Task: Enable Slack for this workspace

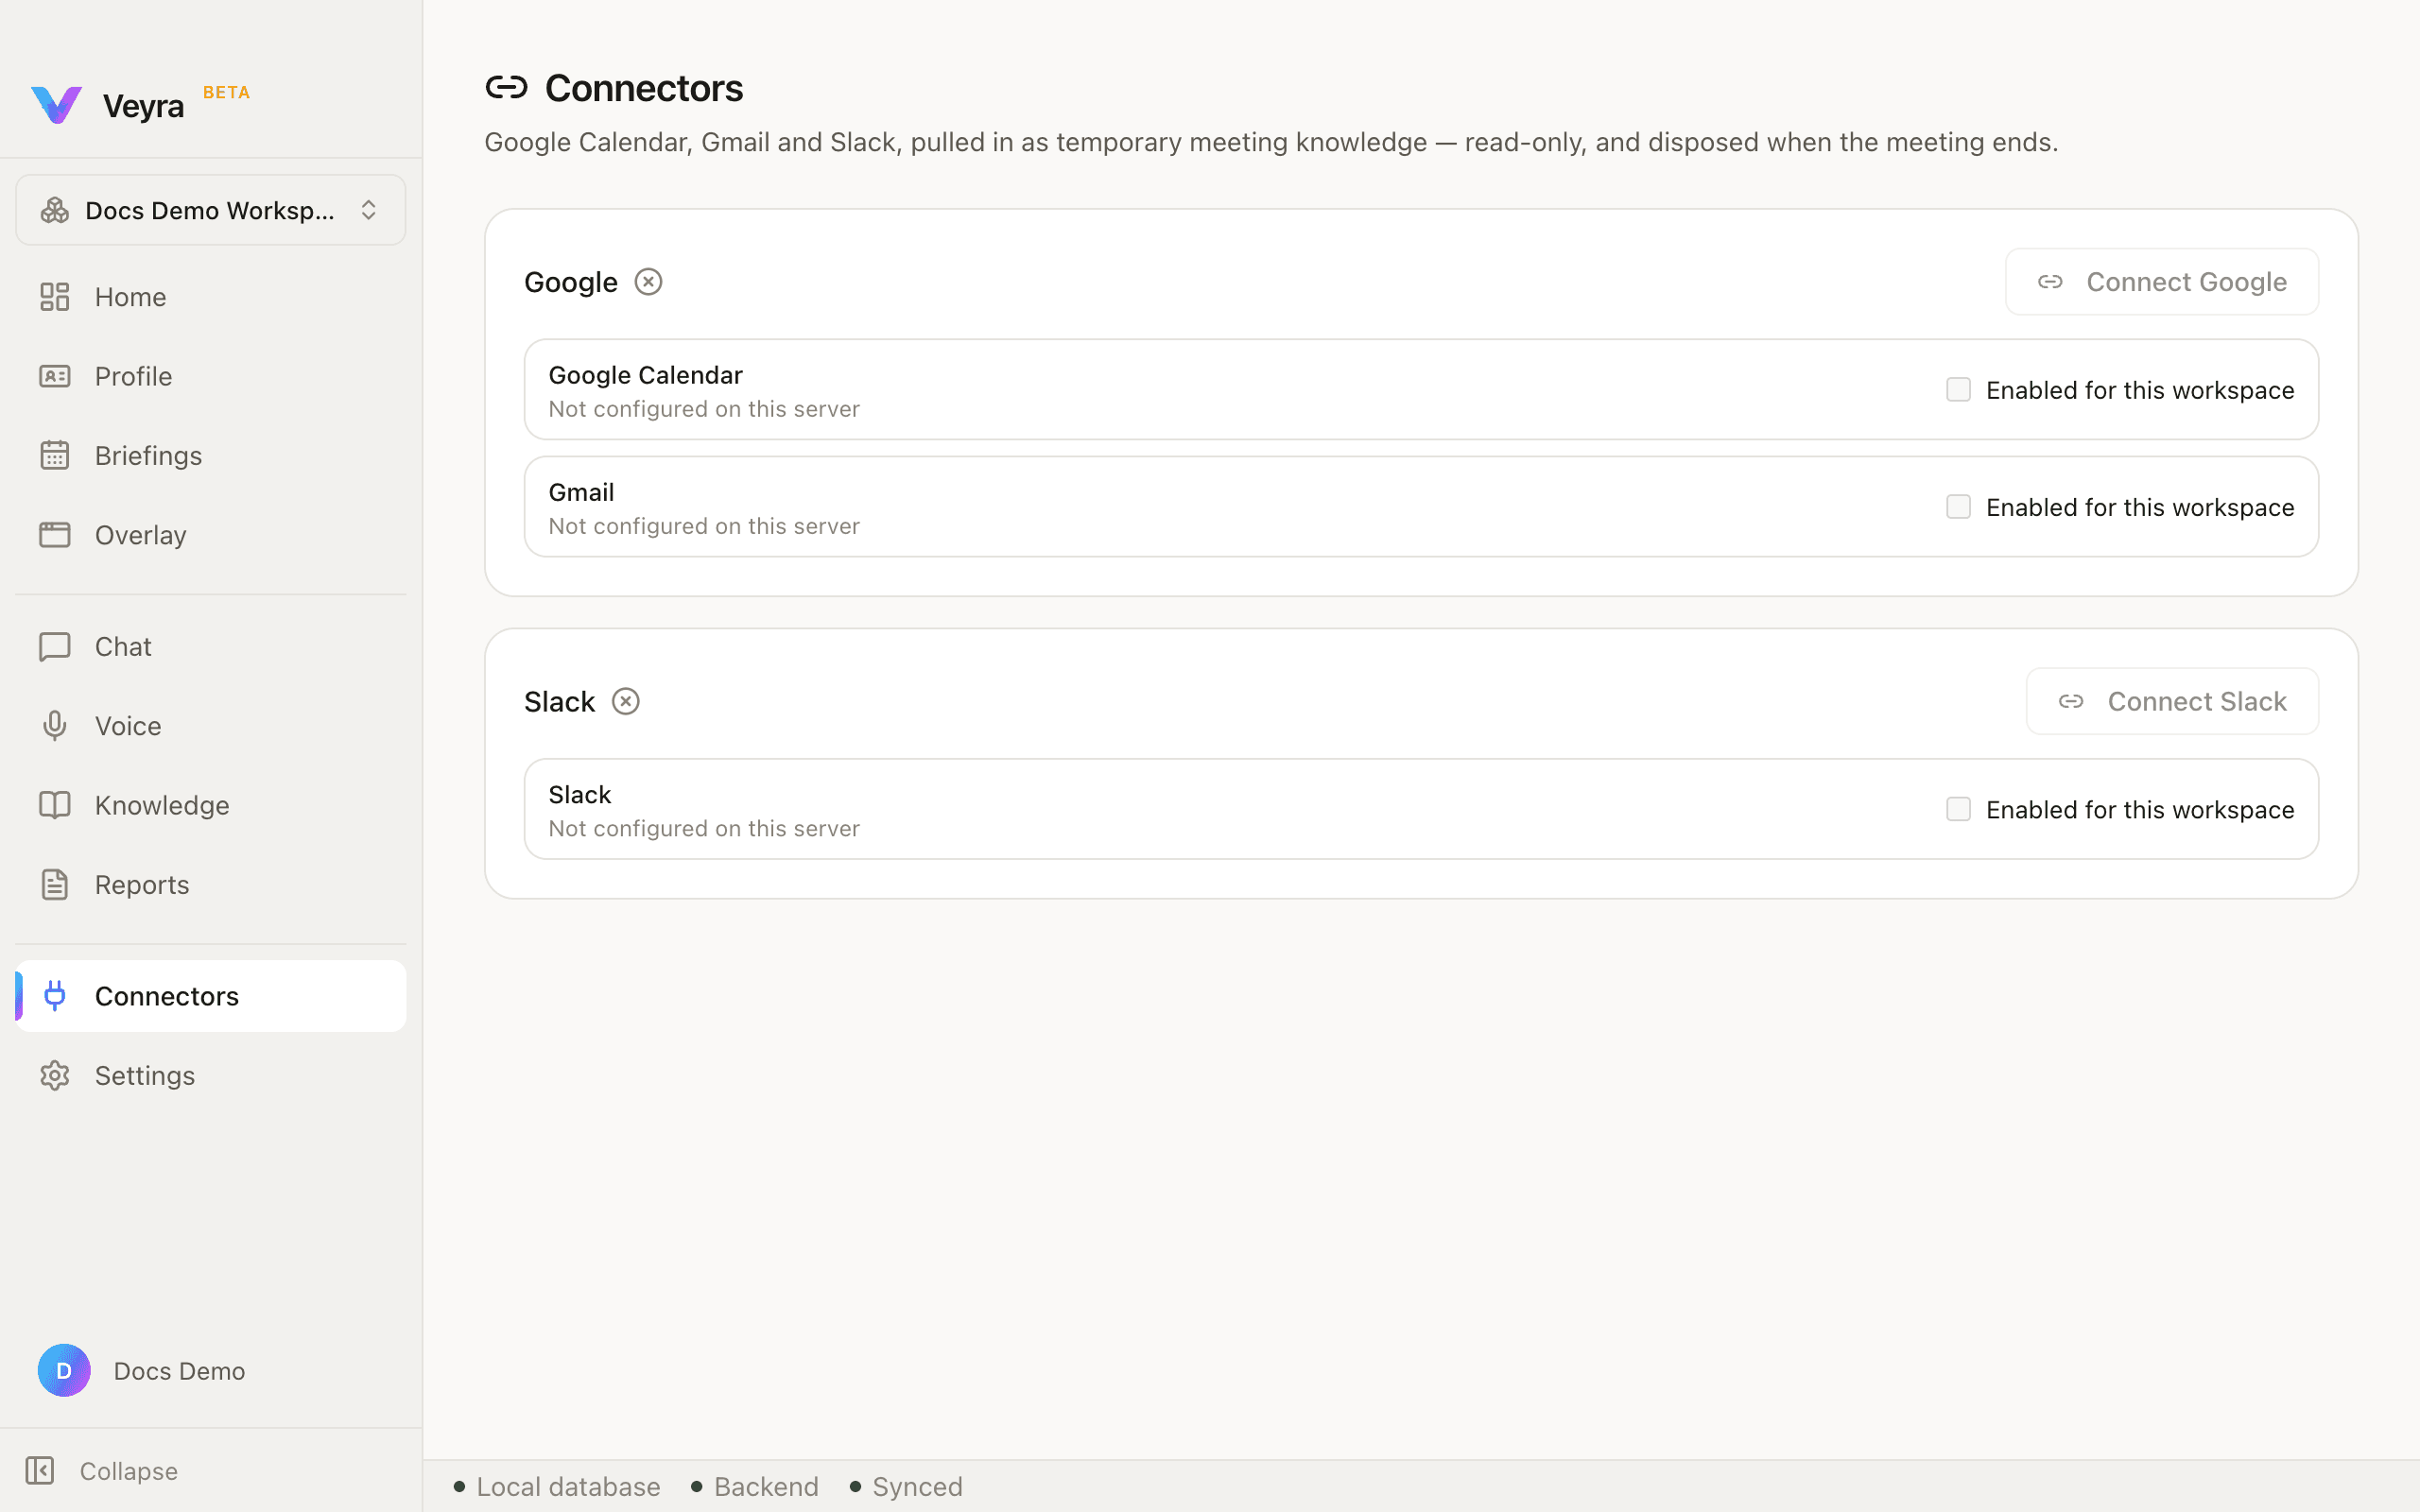Action: [1958, 809]
